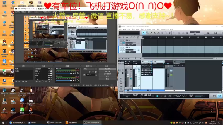Select the Arrow tool in Studio One toolbar

[144, 33]
